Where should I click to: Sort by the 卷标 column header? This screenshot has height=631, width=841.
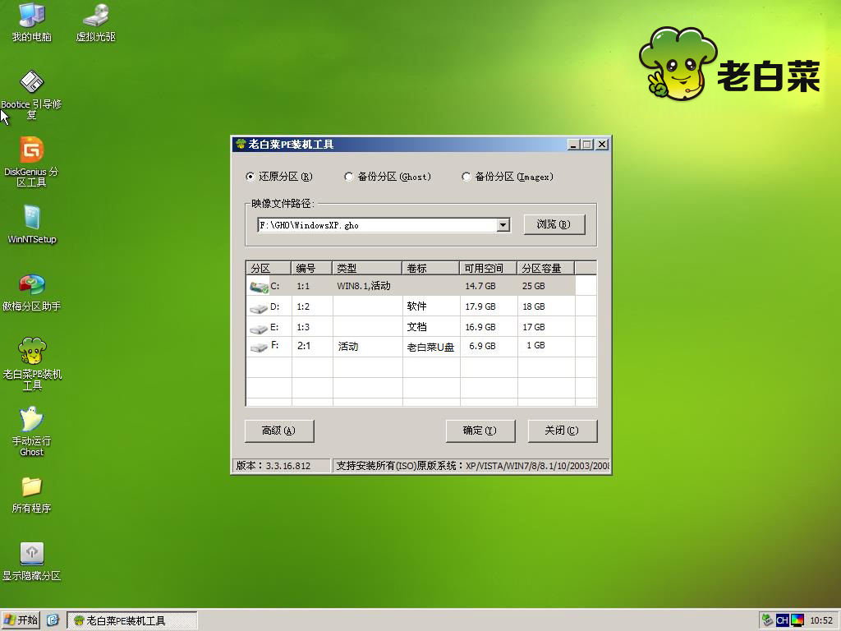click(430, 268)
